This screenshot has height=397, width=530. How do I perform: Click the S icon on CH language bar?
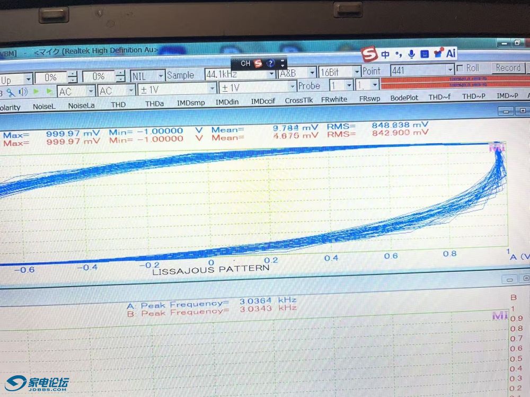click(x=258, y=63)
